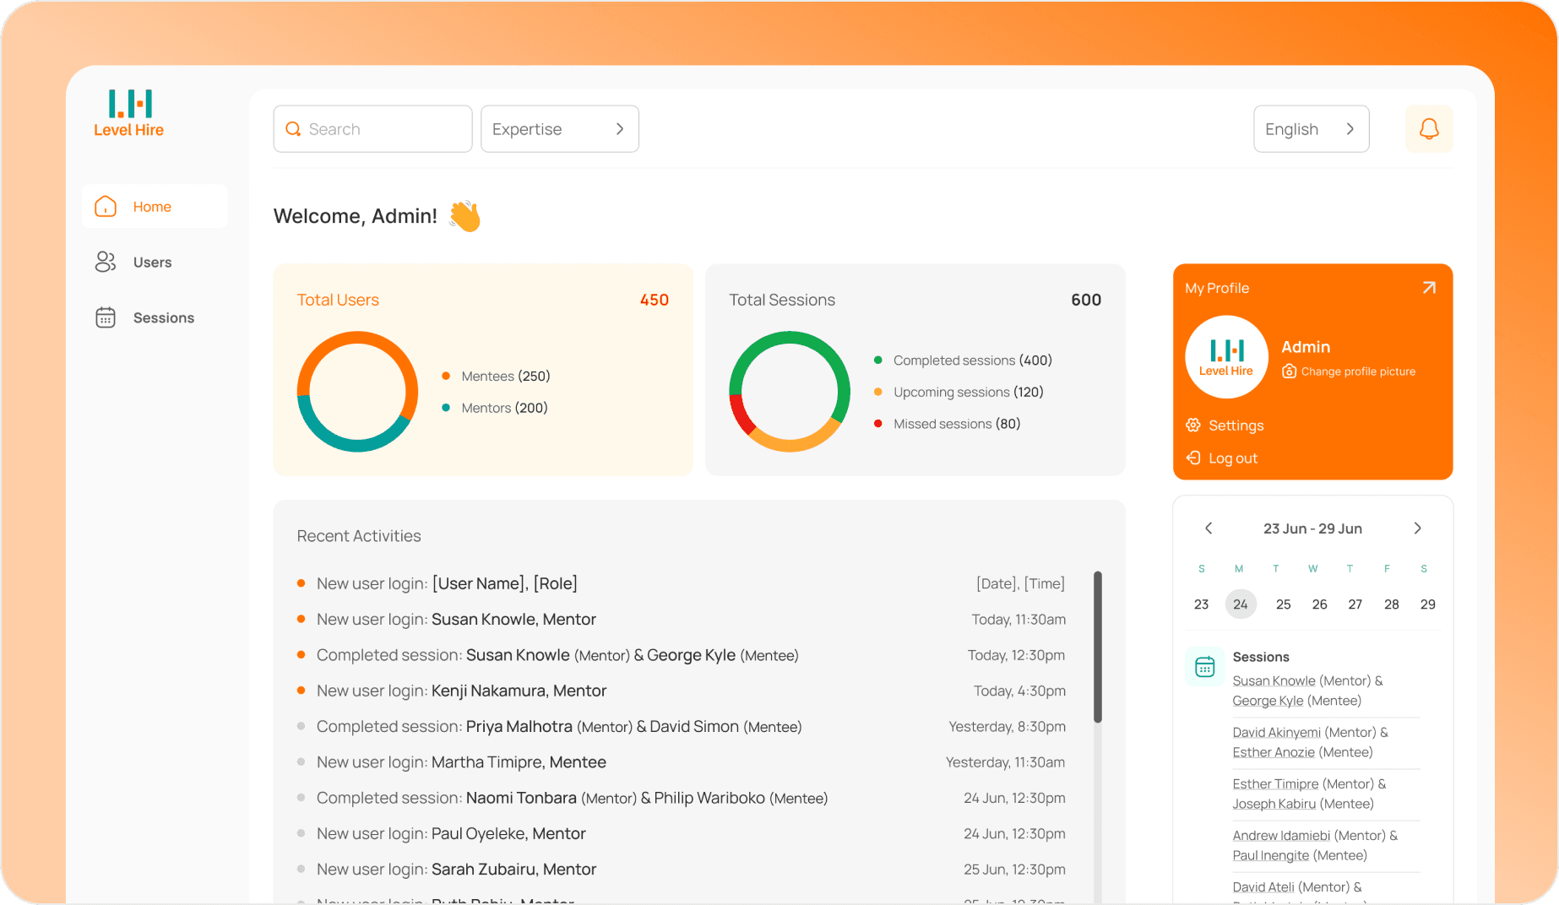Click the Search input field
The image size is (1559, 905).
pyautogui.click(x=372, y=129)
